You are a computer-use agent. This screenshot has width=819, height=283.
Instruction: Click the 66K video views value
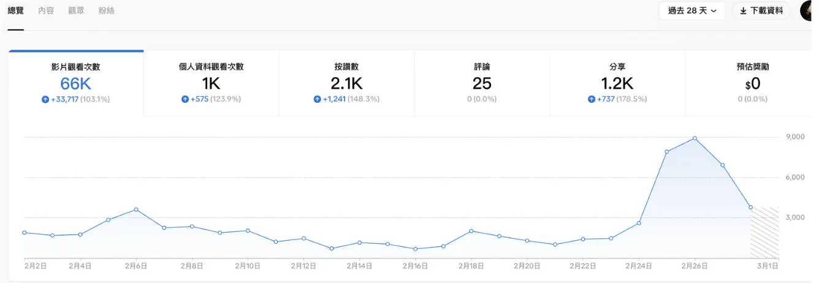coord(76,83)
